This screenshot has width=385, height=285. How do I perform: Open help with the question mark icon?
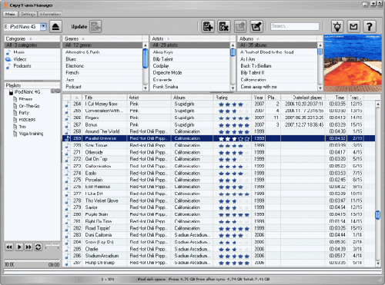370,26
